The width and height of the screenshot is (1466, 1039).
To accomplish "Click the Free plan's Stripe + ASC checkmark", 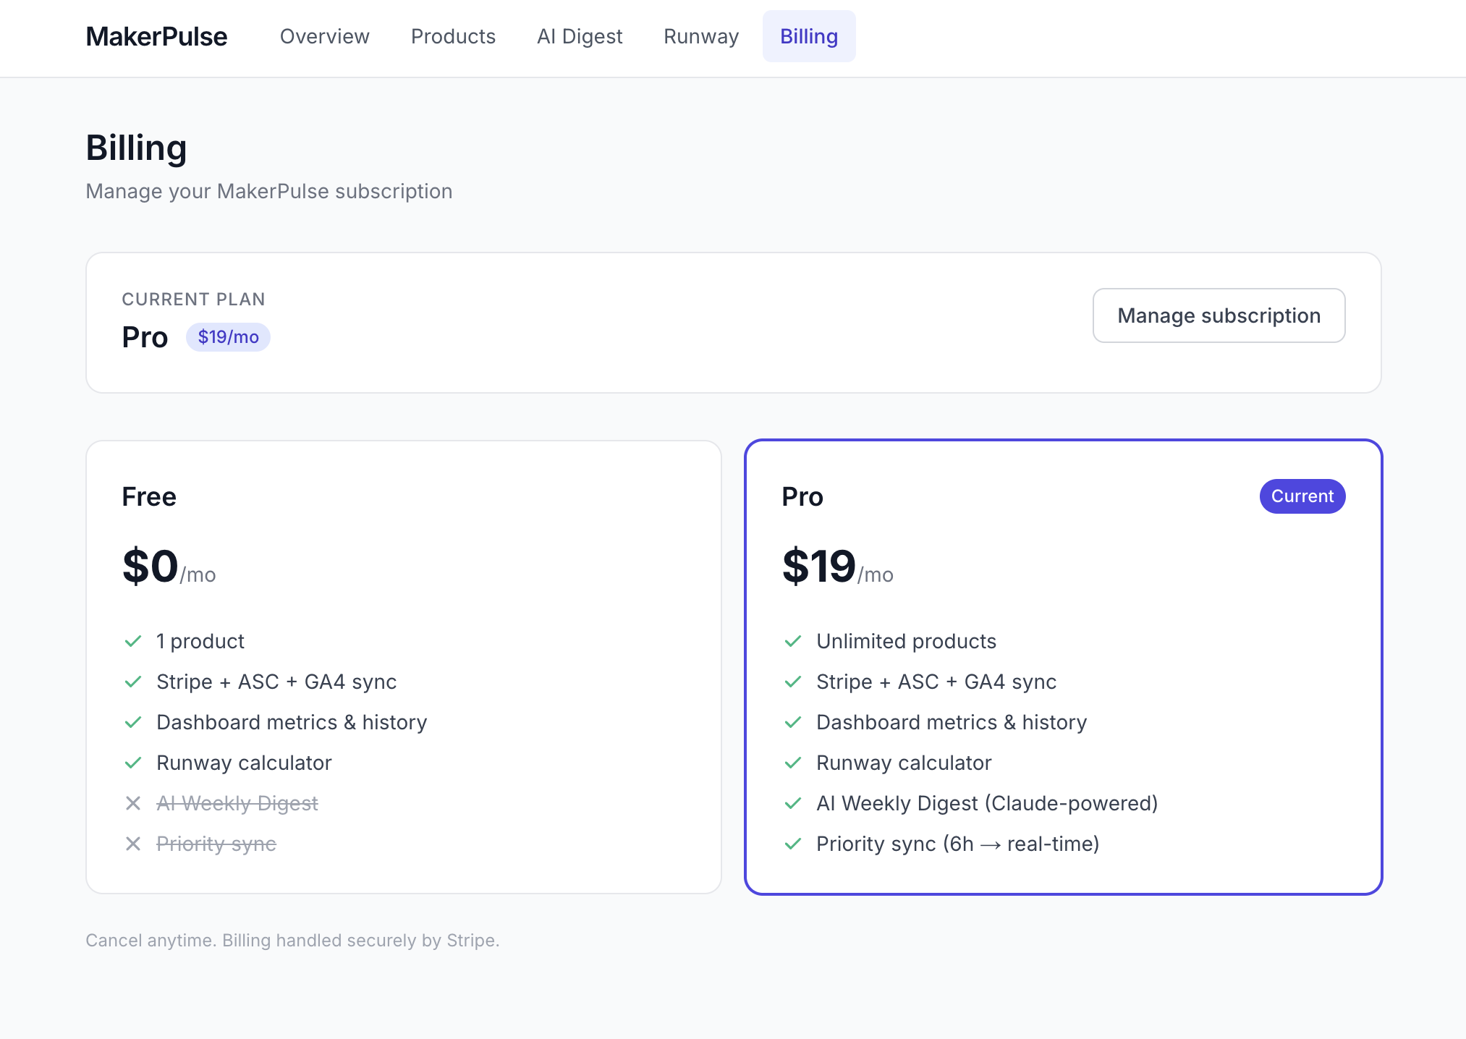I will pos(133,682).
